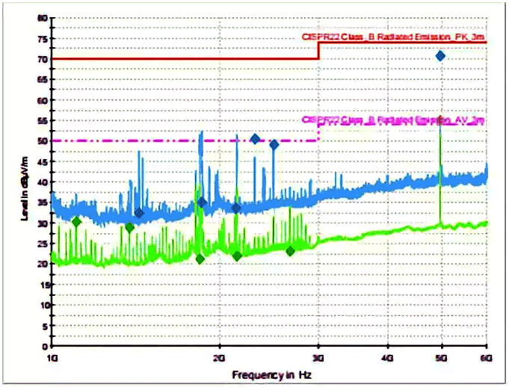Click the lowest green diamond near 18.5 Hz
This screenshot has width=509, height=387.
pos(200,259)
